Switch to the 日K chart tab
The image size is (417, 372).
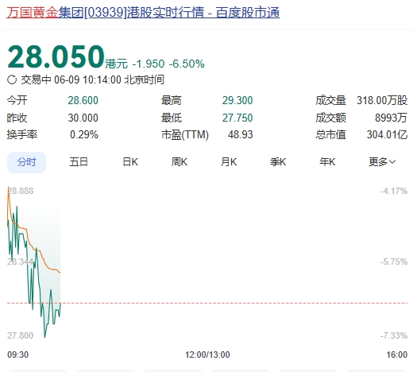click(130, 162)
